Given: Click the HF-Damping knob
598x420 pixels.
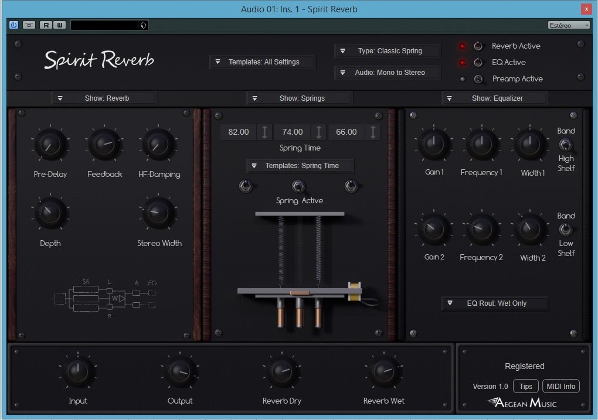Looking at the screenshot, I should pos(159,145).
